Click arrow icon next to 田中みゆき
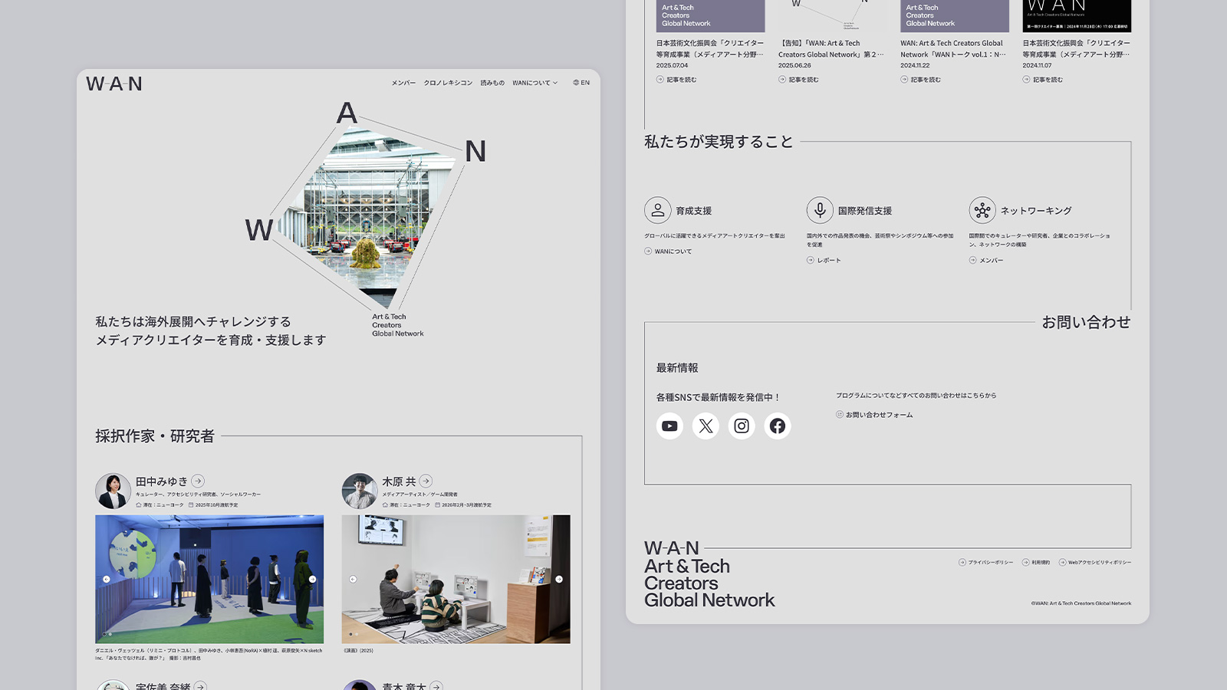Viewport: 1227px width, 690px height. (x=198, y=481)
